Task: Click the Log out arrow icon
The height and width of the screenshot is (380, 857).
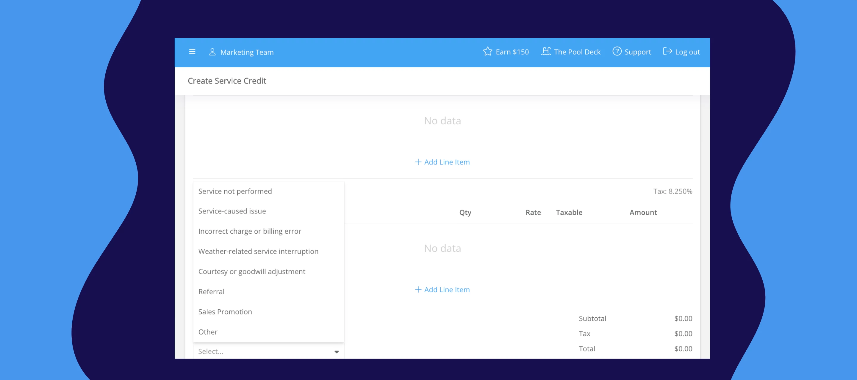Action: pos(667,51)
